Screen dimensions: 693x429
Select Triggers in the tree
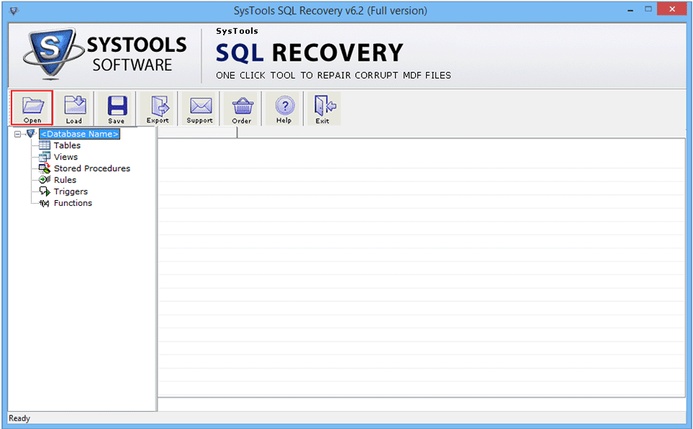click(x=71, y=191)
